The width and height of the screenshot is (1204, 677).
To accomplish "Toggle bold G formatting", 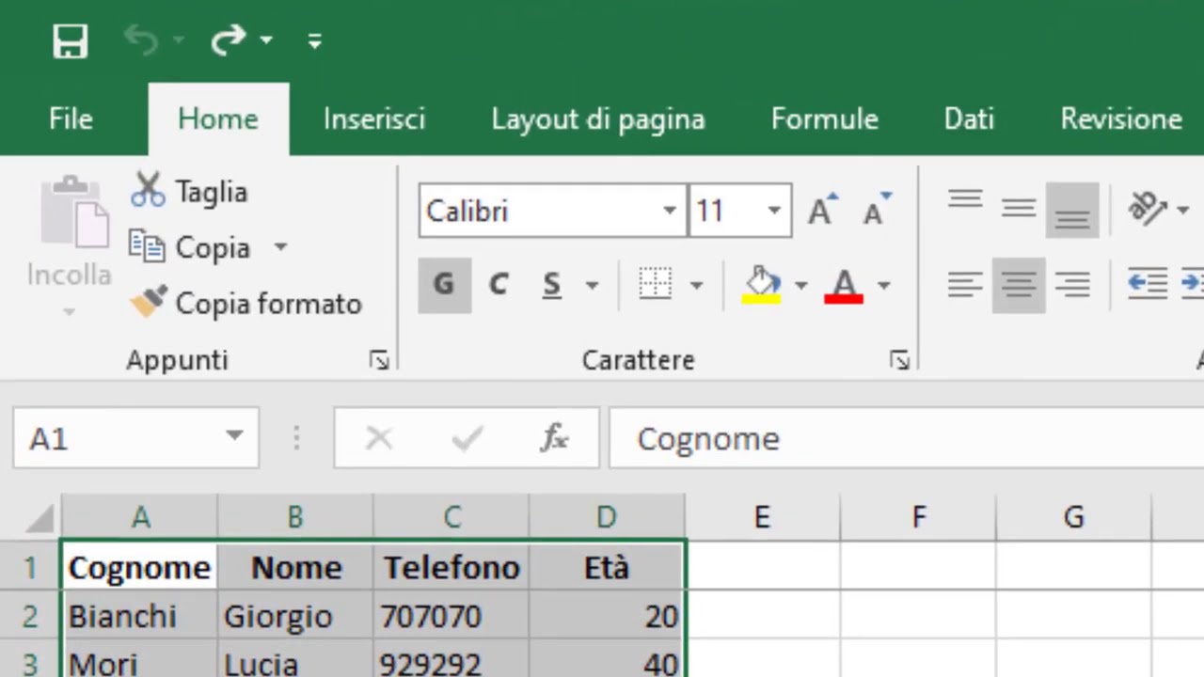I will tap(444, 285).
